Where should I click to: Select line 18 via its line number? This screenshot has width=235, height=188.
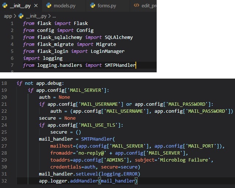coord(4,83)
